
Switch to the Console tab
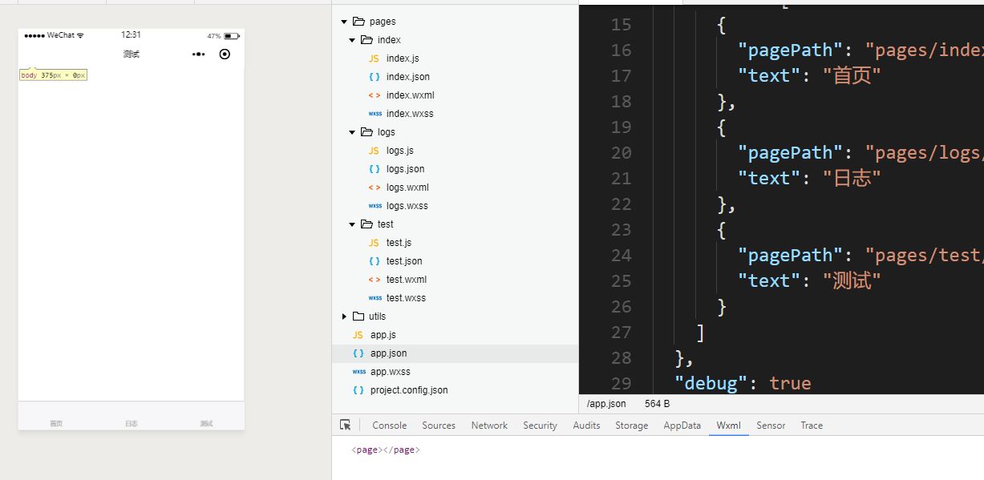coord(390,426)
